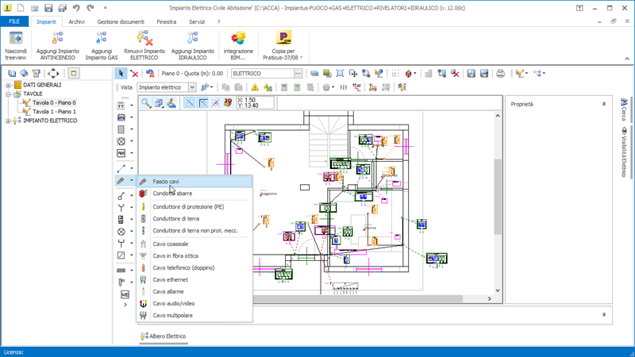Viewport: 635px width, 357px height.
Task: Click the warning triangle check icon
Action: click(255, 87)
